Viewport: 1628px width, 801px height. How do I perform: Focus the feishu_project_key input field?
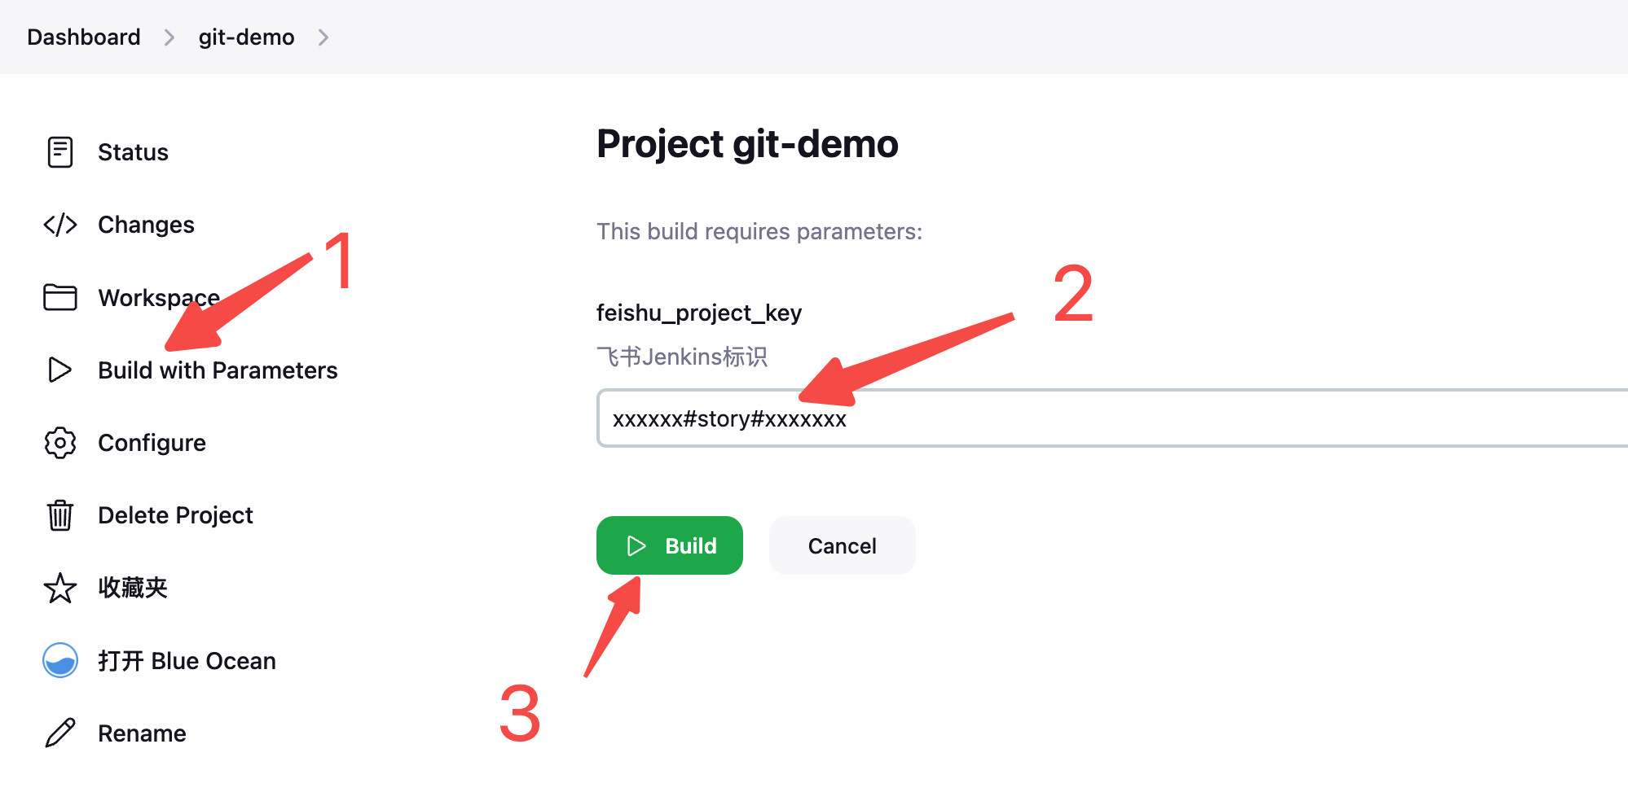(x=1112, y=418)
